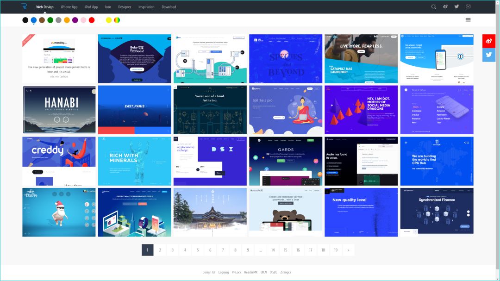Click the site logo in header
The image size is (500, 281).
click(24, 7)
